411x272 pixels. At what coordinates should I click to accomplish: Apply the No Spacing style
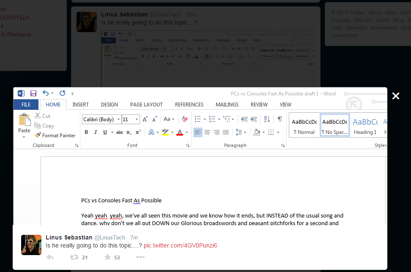[335, 126]
